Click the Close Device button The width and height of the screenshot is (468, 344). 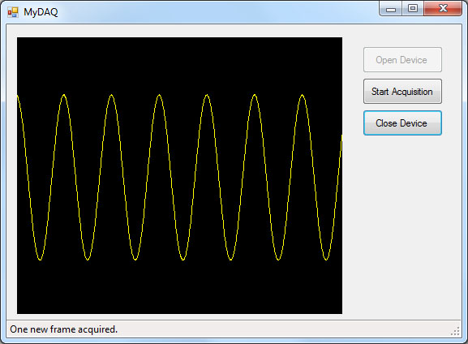pos(402,123)
